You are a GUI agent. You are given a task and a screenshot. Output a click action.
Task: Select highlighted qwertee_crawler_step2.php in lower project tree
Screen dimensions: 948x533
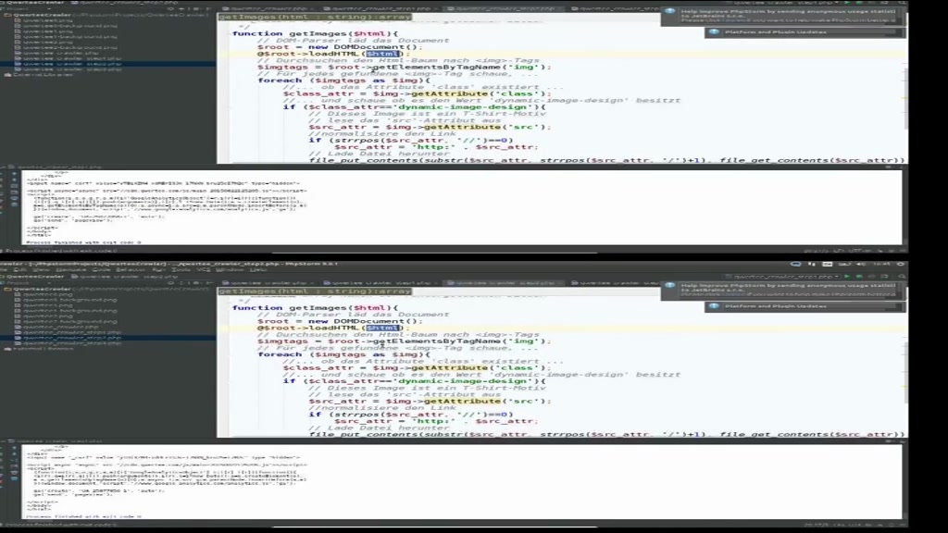67,338
